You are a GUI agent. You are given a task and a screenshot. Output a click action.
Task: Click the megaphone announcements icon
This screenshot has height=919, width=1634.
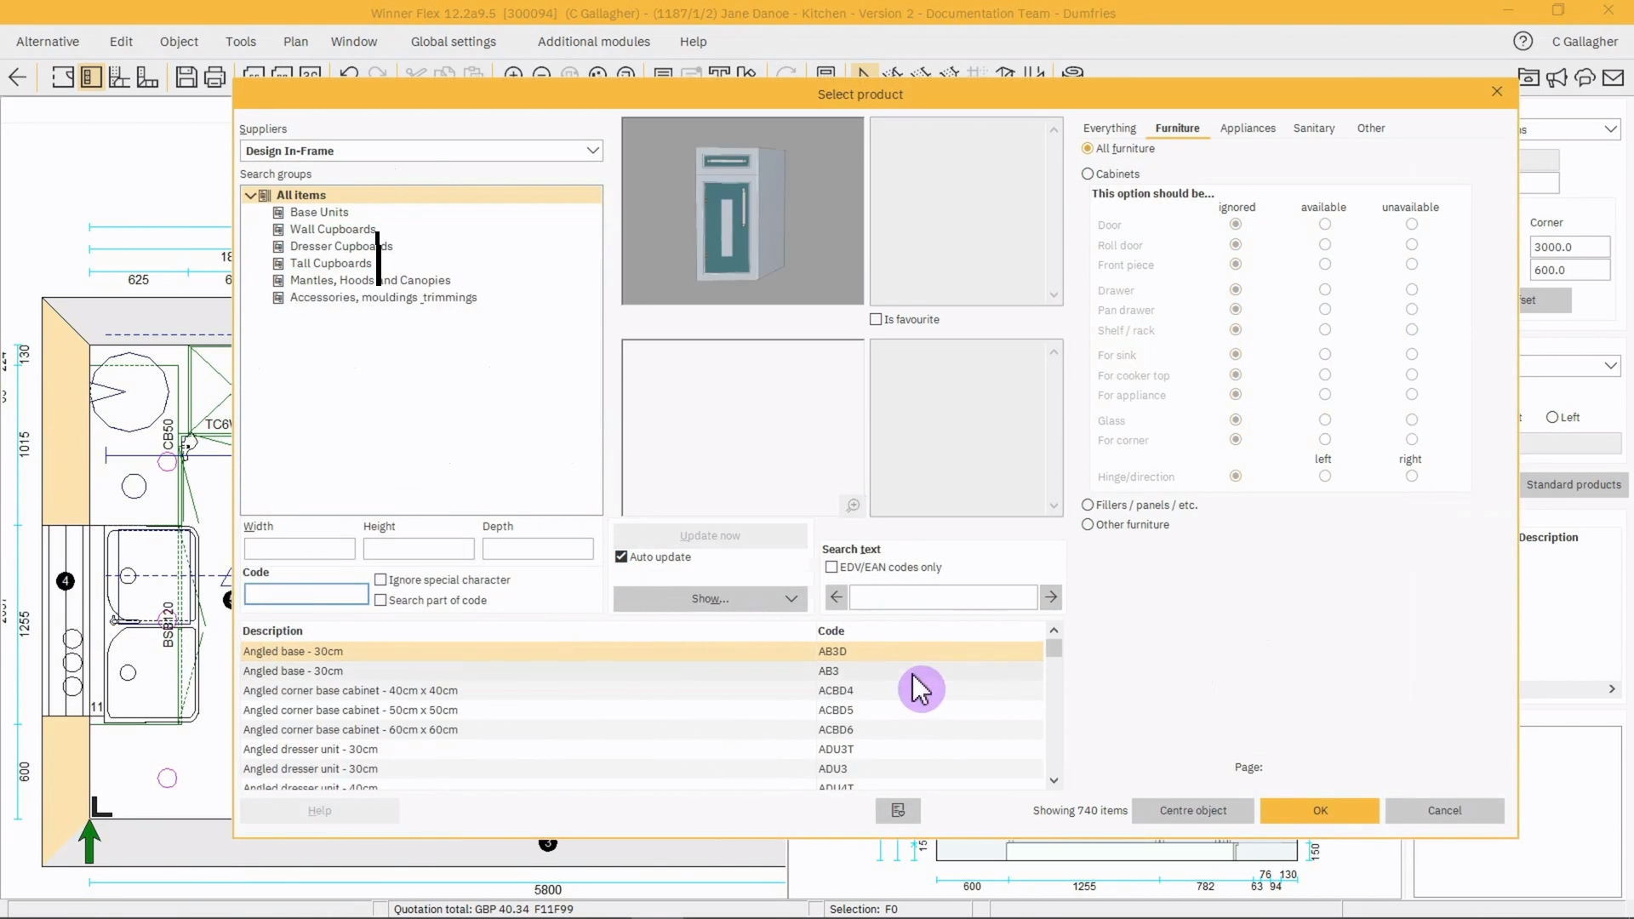pyautogui.click(x=1557, y=77)
